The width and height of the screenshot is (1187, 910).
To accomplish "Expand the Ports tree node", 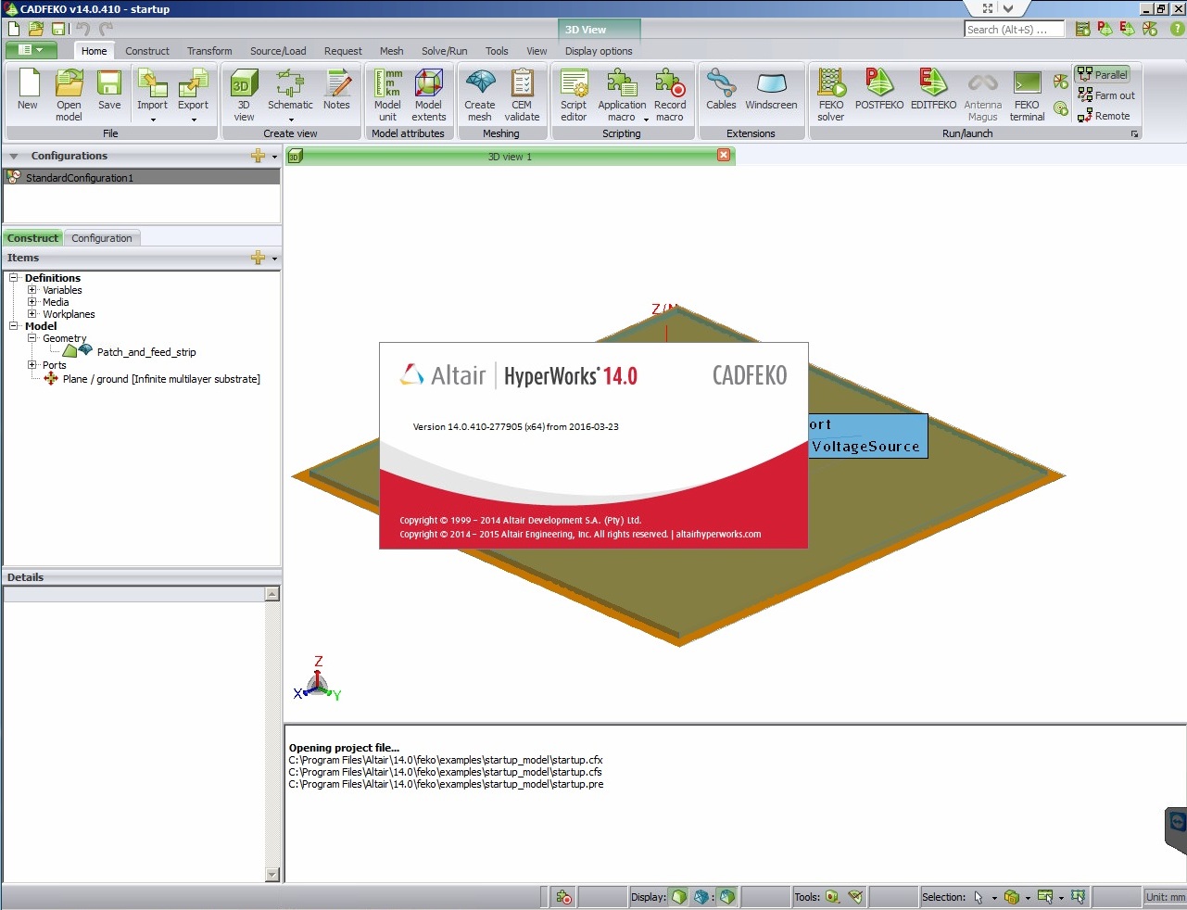I will (x=32, y=365).
